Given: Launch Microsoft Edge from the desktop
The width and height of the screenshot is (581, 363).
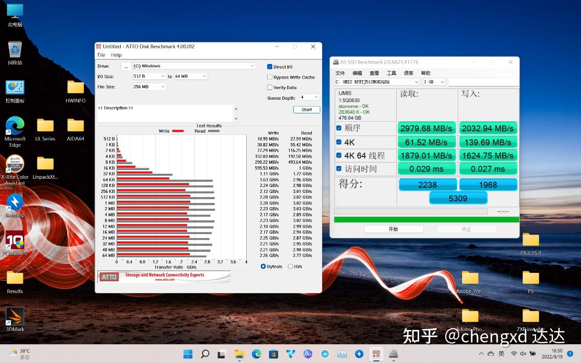Looking at the screenshot, I should (15, 132).
